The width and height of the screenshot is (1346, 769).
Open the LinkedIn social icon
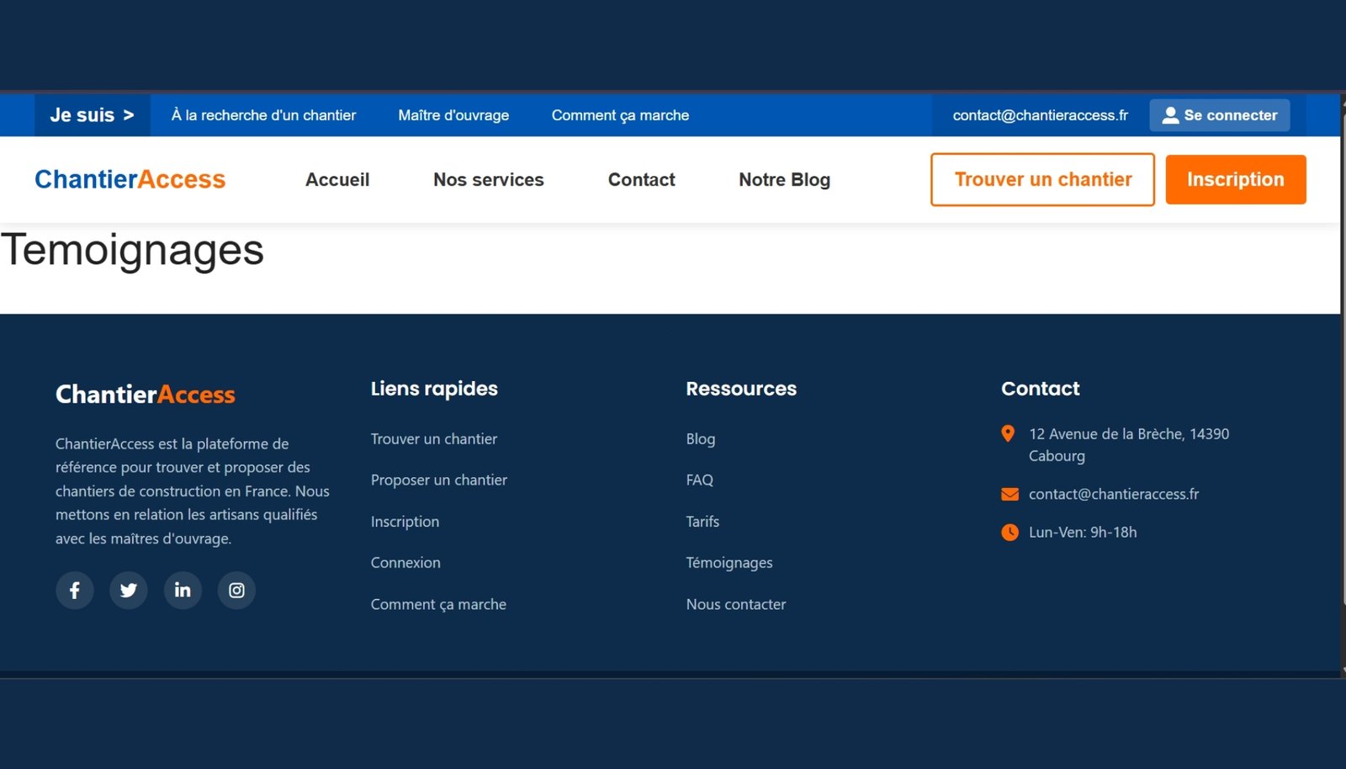point(183,591)
